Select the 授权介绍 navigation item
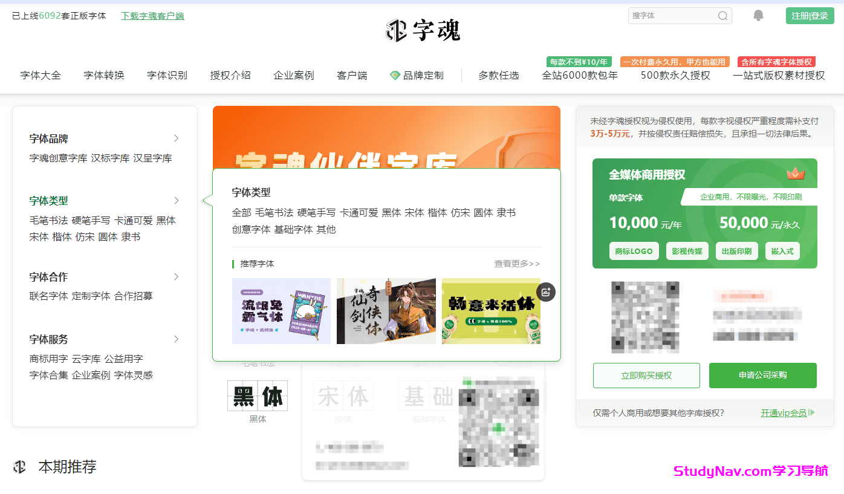The height and width of the screenshot is (494, 844). (230, 75)
